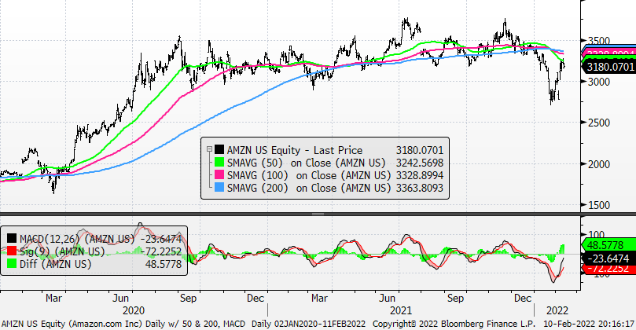Click the green 48.5778 MACD axis tag
Image resolution: width=636 pixels, height=330 pixels.
tap(608, 245)
